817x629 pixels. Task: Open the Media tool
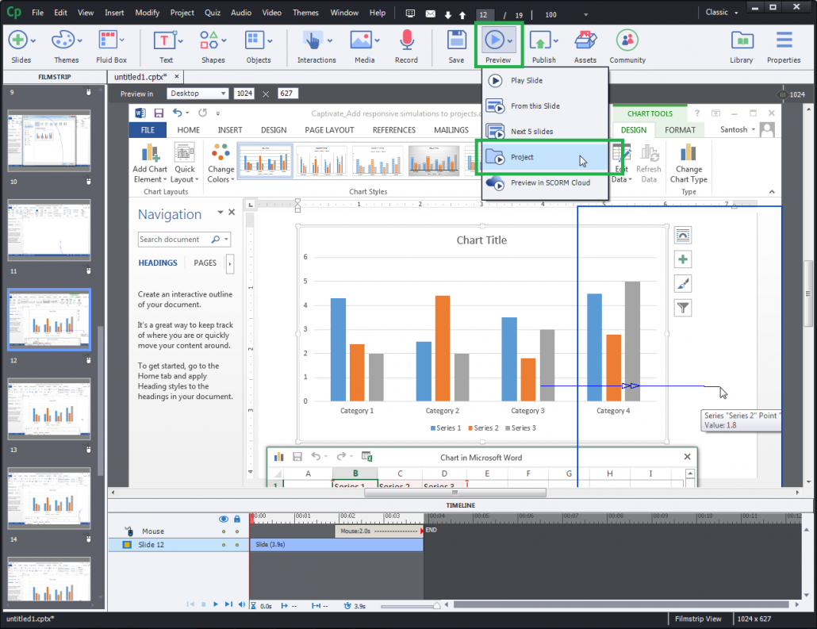click(362, 40)
